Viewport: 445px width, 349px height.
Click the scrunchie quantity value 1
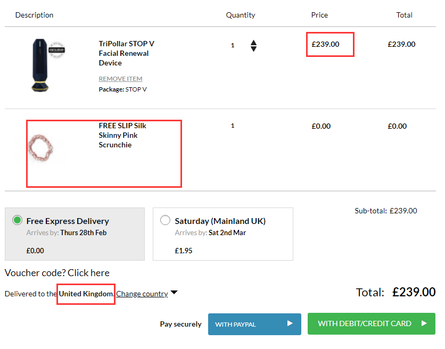(233, 126)
